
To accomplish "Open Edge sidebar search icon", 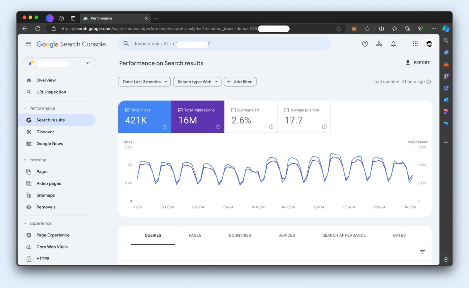I will pos(446,41).
